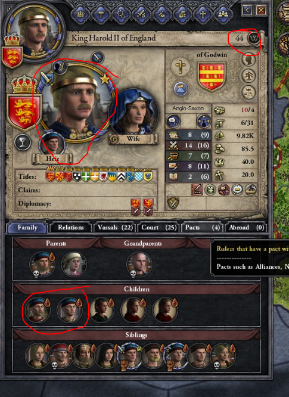Open the Godwin dynasty coat of arms
This screenshot has height=397, width=289.
tap(212, 76)
